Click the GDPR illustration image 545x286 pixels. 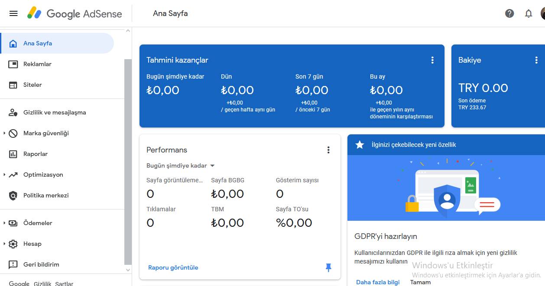pyautogui.click(x=446, y=188)
